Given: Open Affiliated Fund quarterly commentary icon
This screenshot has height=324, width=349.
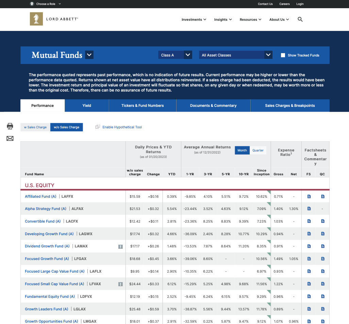Looking at the screenshot, I should point(323,196).
